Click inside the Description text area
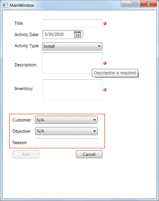This screenshot has height=201, width=159. click(x=72, y=63)
